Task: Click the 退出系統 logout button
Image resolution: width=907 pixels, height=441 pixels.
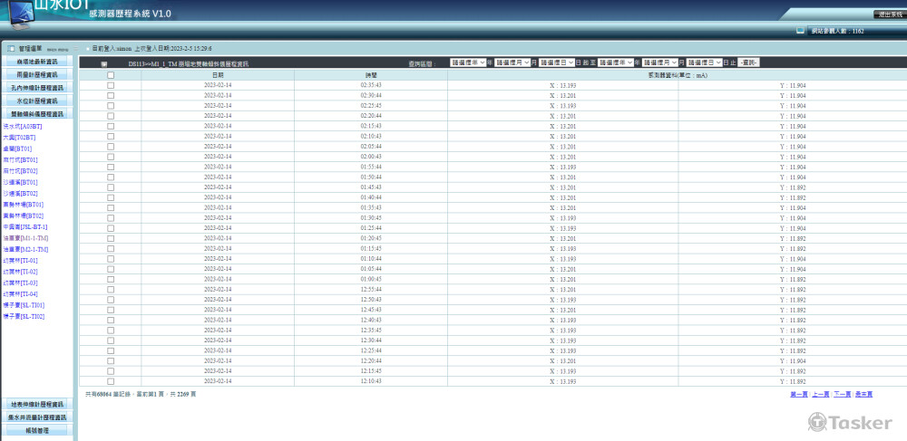Action: (889, 14)
